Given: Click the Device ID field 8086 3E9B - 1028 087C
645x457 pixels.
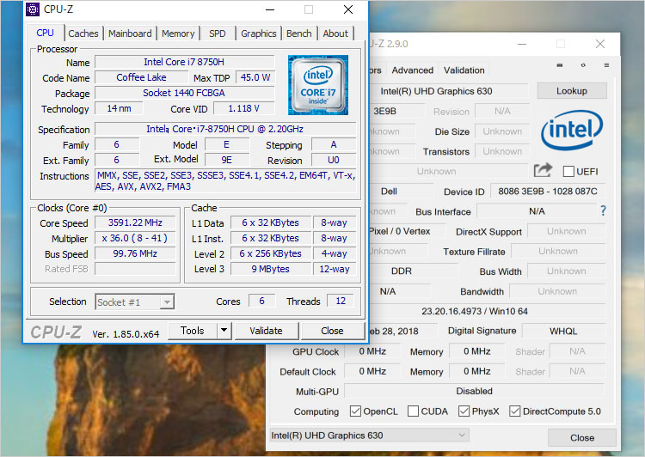Looking at the screenshot, I should pos(548,191).
